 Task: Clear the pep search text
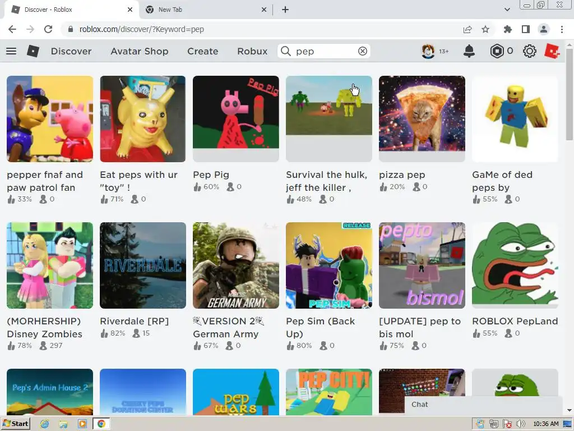coord(363,51)
